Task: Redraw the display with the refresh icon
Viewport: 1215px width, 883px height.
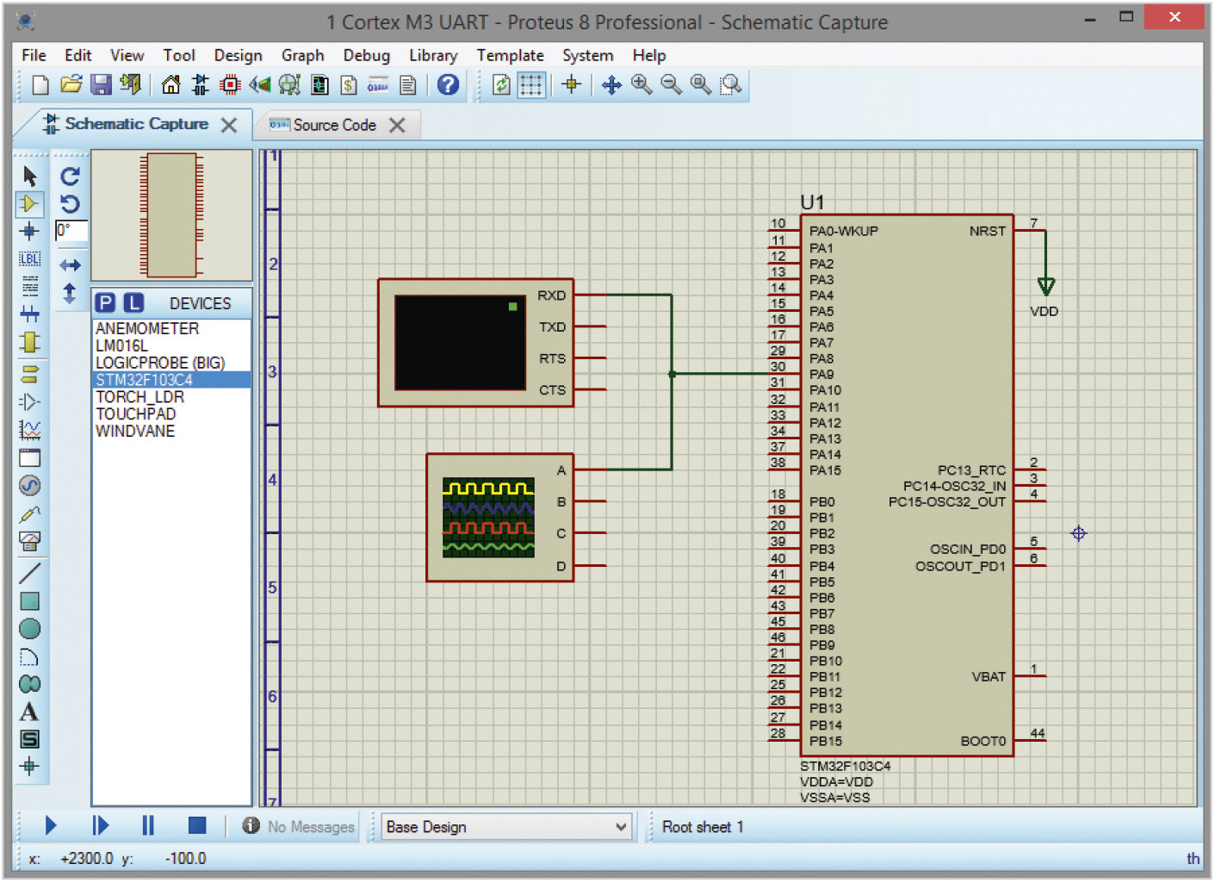Action: click(x=501, y=84)
